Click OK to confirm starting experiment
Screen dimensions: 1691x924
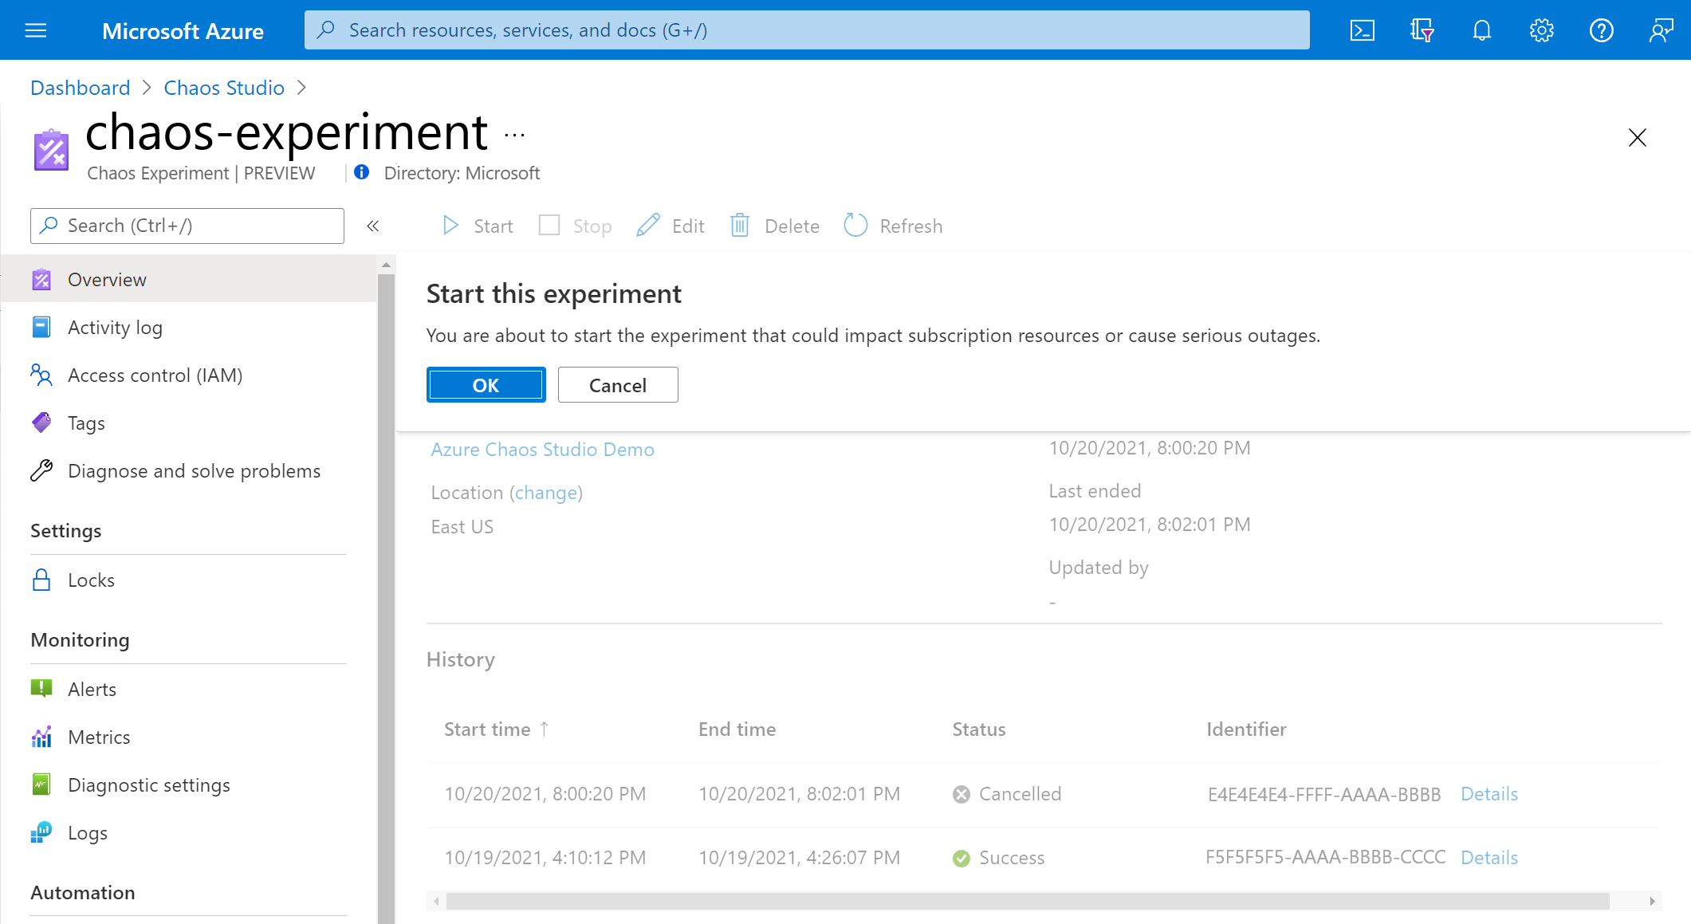pyautogui.click(x=486, y=384)
